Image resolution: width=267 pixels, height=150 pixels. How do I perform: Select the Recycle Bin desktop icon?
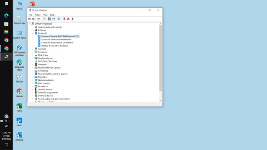19,20
